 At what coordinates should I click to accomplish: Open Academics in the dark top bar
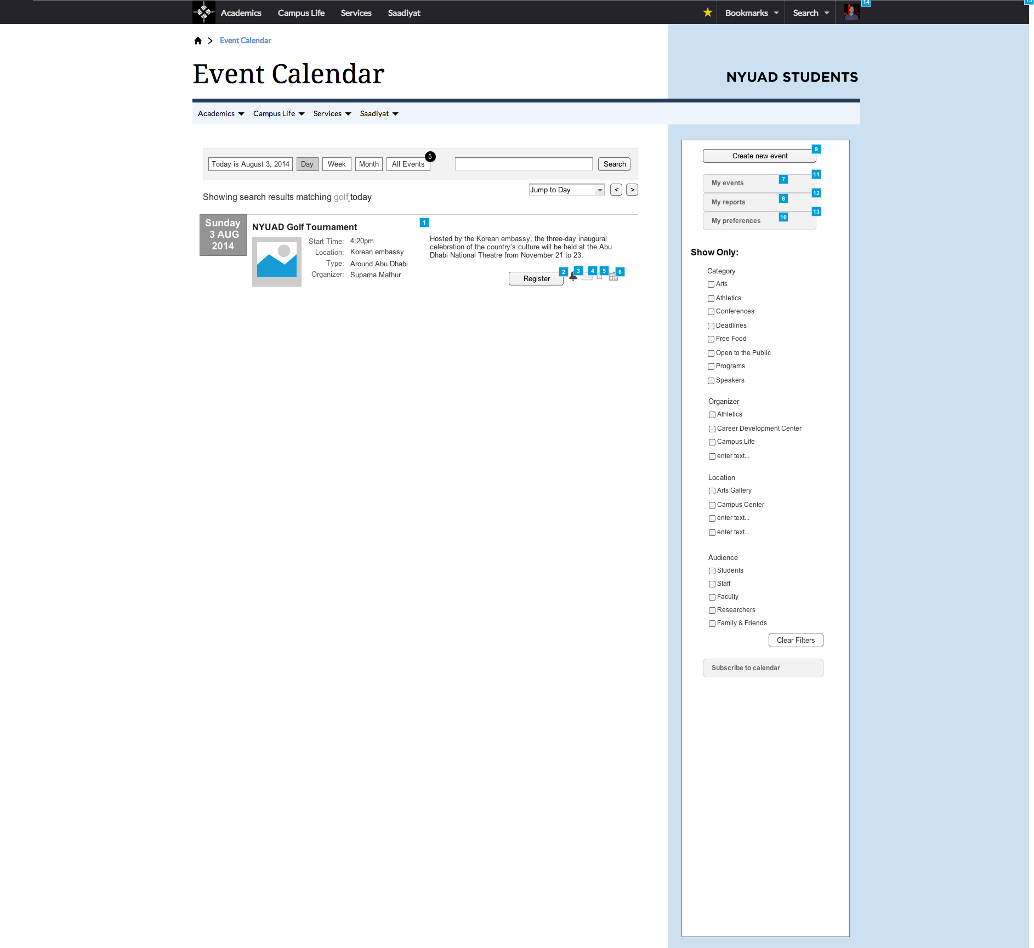coord(241,13)
